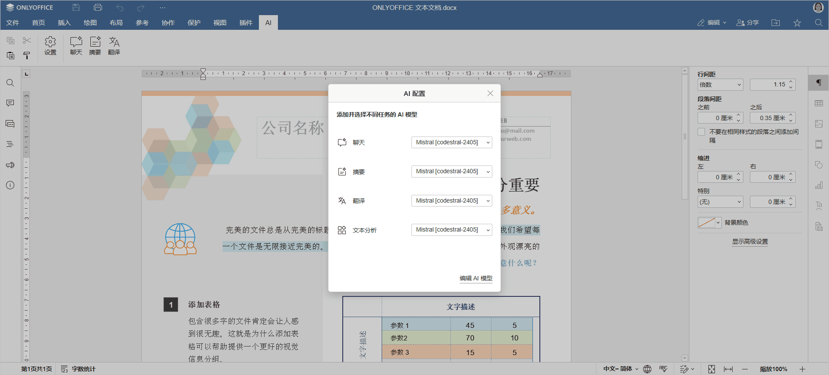Toggle no spacing between same style paragraphs
Image resolution: width=829 pixels, height=375 pixels.
coord(701,132)
